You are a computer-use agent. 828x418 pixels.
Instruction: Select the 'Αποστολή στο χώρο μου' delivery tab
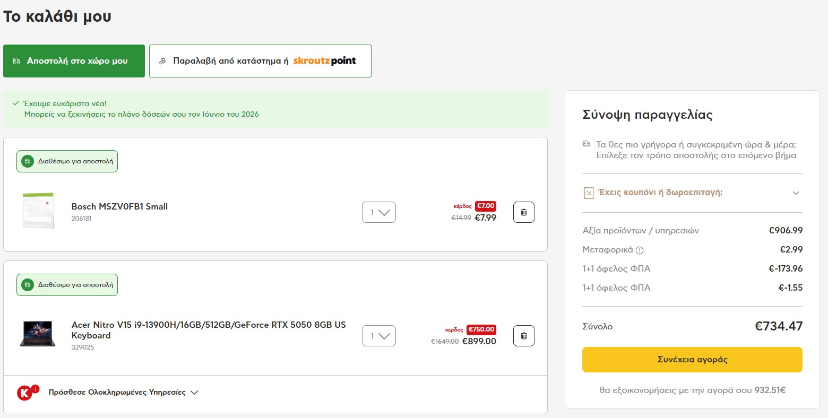pyautogui.click(x=74, y=61)
